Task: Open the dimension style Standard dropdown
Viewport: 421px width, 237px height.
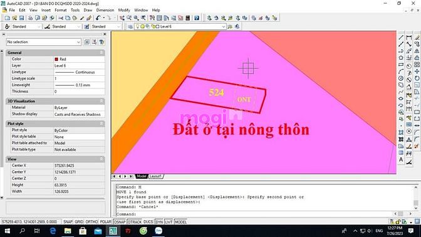Action: (x=66, y=26)
